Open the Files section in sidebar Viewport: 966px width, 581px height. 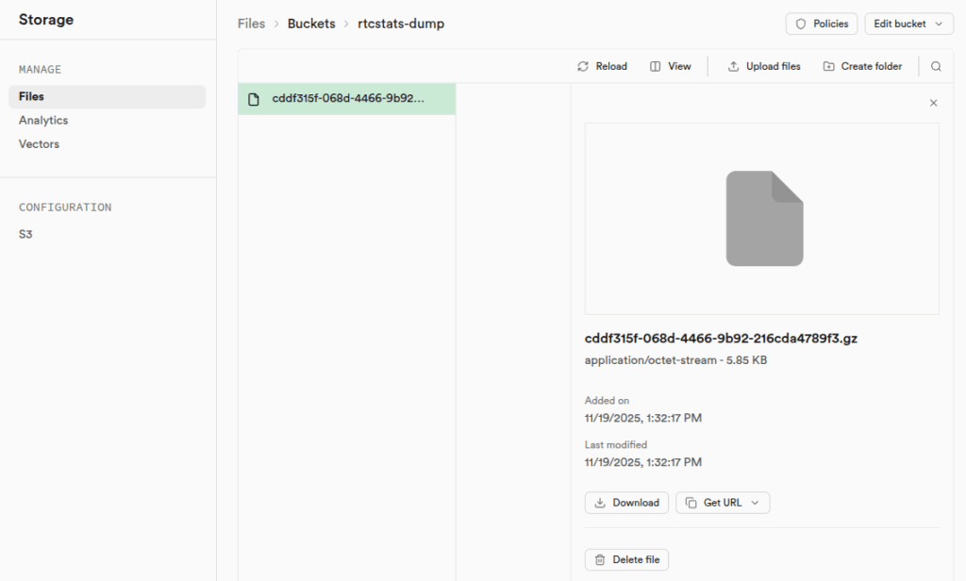coord(31,96)
